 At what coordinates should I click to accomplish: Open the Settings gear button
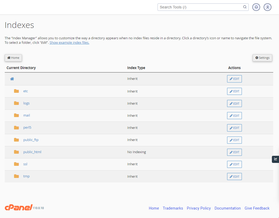pos(262,58)
